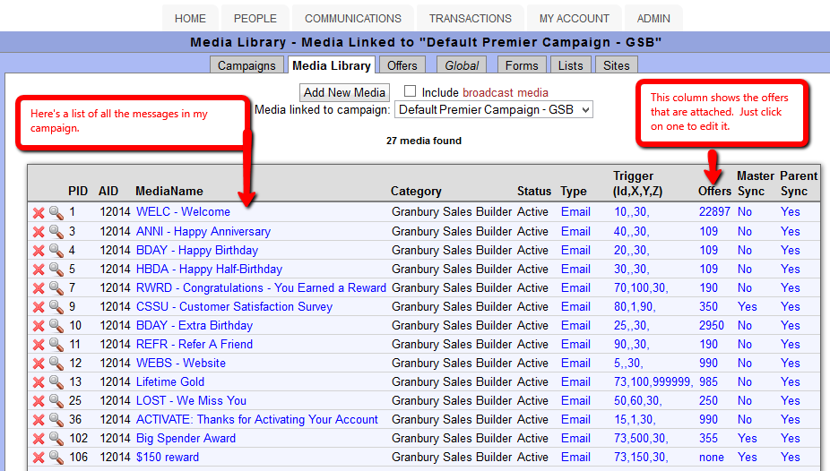Open magnifier icon for LOST - We Miss You
The width and height of the screenshot is (830, 471).
tap(56, 401)
